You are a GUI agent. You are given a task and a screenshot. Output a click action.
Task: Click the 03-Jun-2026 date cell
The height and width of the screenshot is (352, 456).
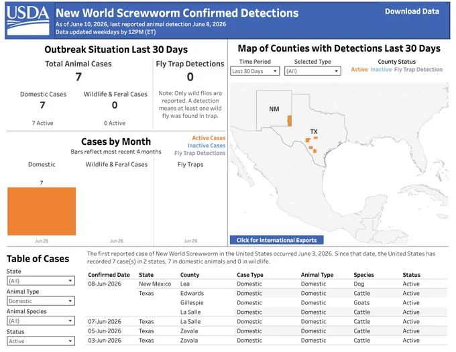click(105, 341)
